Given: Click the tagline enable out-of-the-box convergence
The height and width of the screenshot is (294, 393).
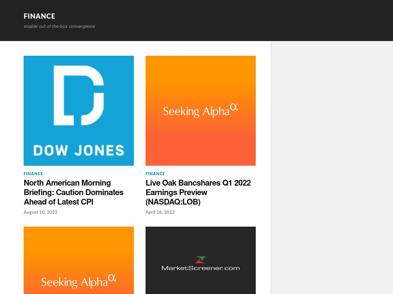Looking at the screenshot, I should (60, 26).
